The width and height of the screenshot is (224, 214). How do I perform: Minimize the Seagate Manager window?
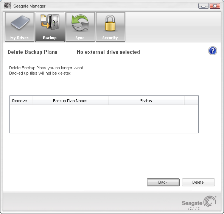pyautogui.click(x=204, y=6)
